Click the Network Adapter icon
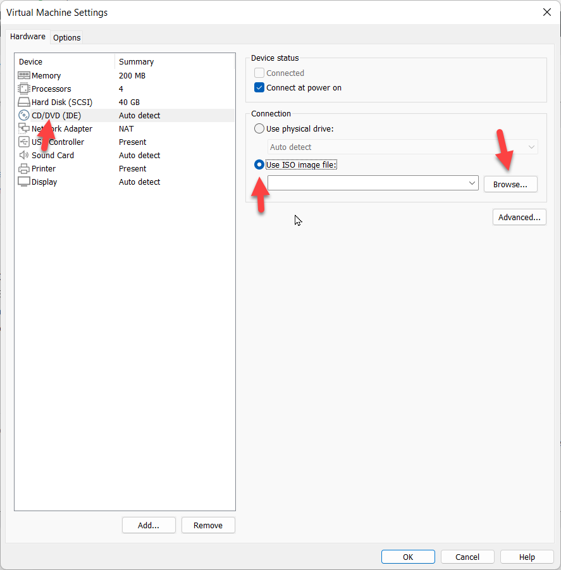The image size is (561, 570). 24,128
